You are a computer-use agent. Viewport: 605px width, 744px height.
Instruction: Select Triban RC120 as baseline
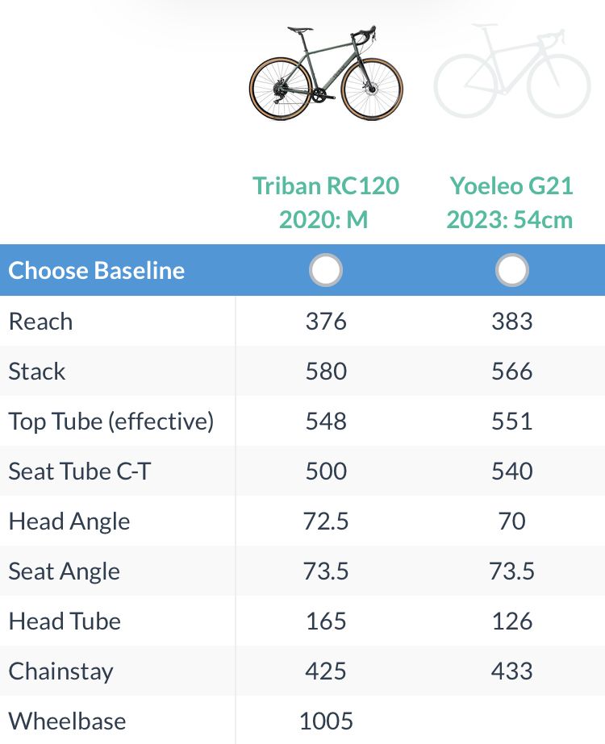(326, 271)
